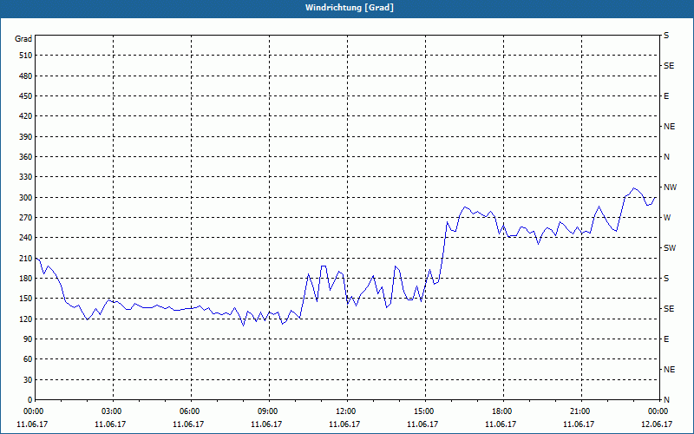Select the 06:00 time axis label
This screenshot has width=694, height=434.
190,411
